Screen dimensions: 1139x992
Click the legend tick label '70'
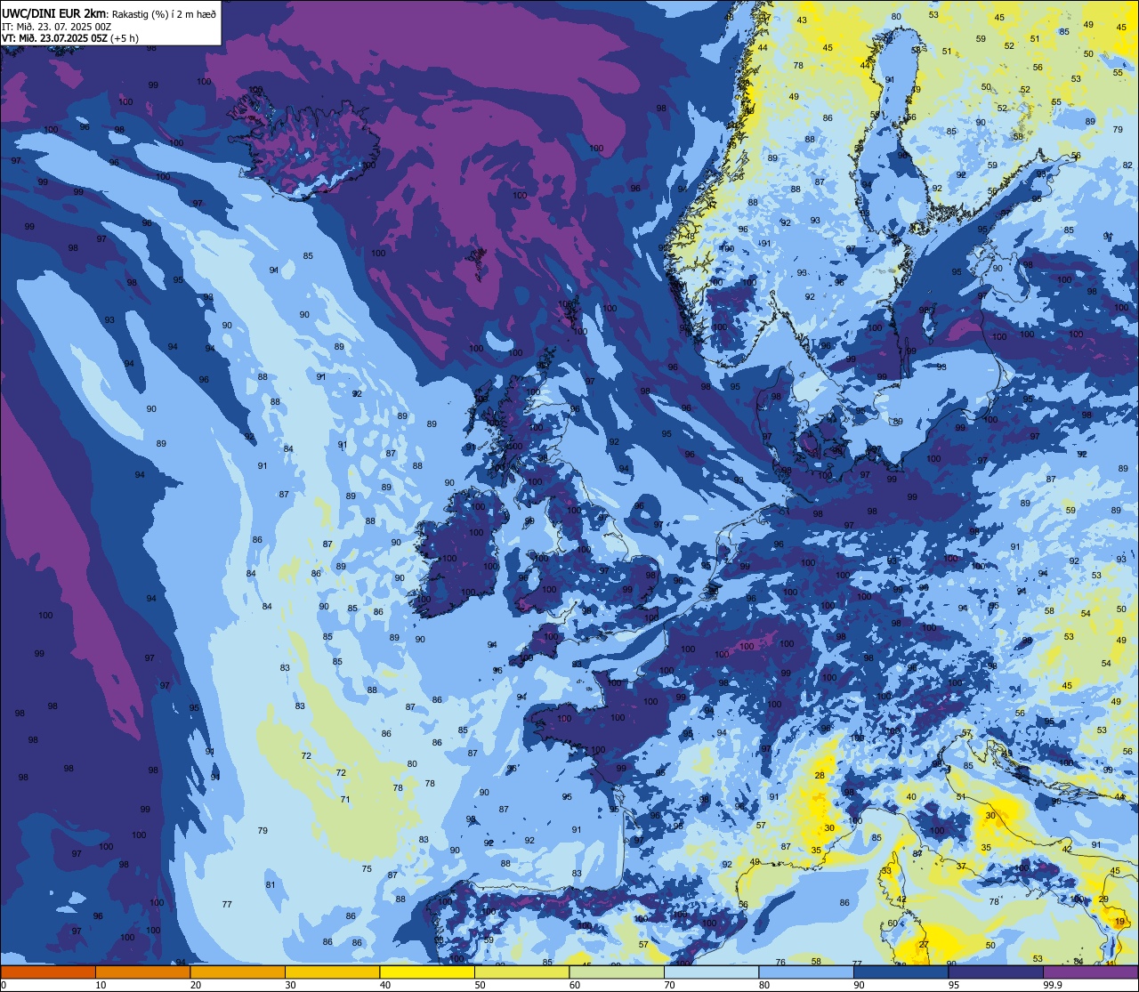[669, 985]
